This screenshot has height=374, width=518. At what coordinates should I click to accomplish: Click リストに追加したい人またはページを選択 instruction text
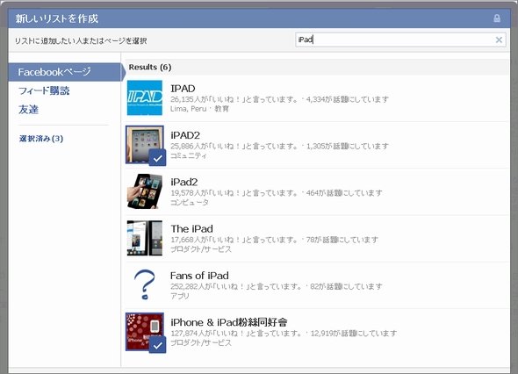[x=81, y=40]
